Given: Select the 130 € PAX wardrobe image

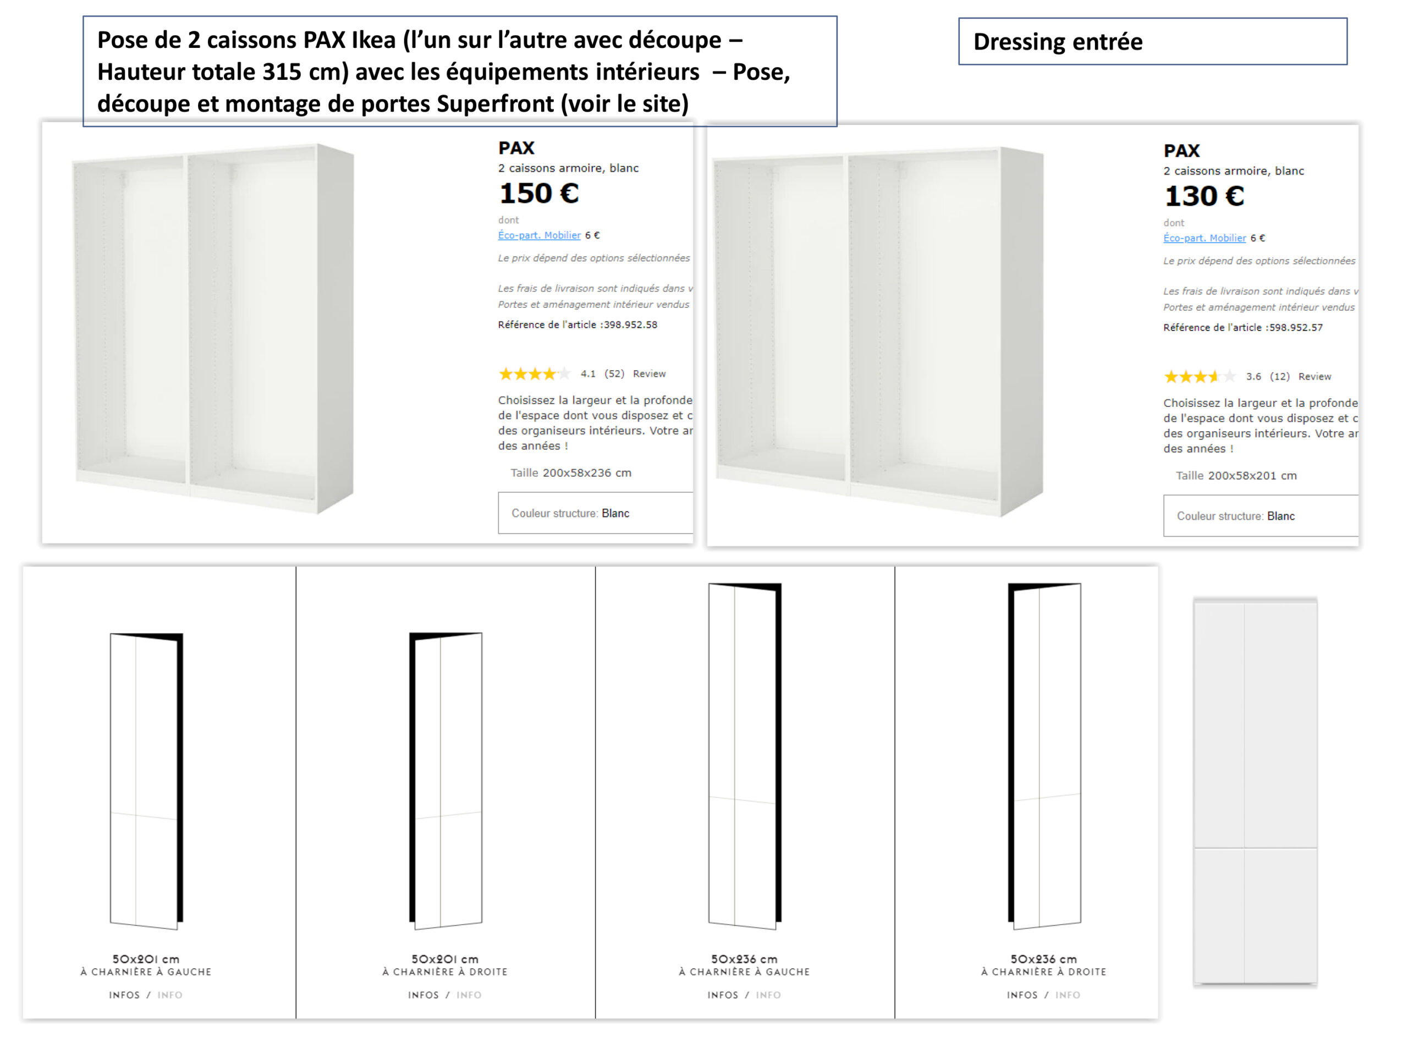Looking at the screenshot, I should pos(878,332).
